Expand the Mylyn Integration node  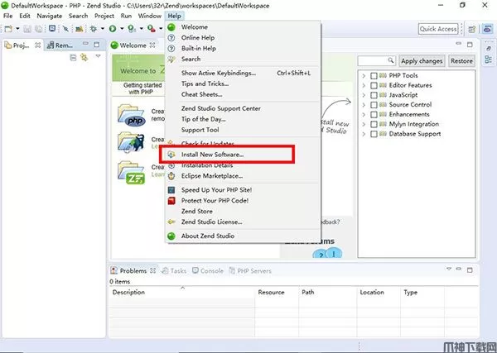tap(364, 124)
